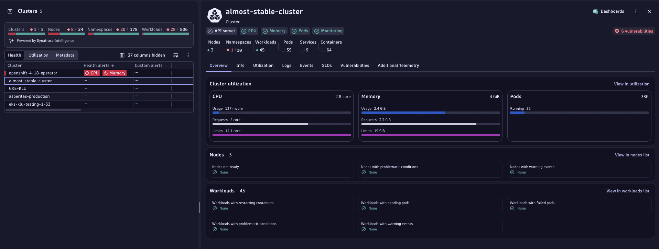The image size is (659, 249).
Task: Click the Dynatrace Intelligence sparkle icon
Action: [x=11, y=41]
